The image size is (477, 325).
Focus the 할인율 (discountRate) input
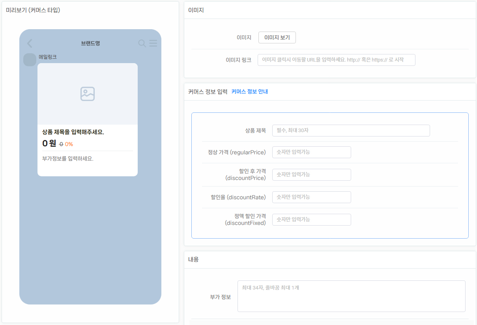pyautogui.click(x=311, y=197)
